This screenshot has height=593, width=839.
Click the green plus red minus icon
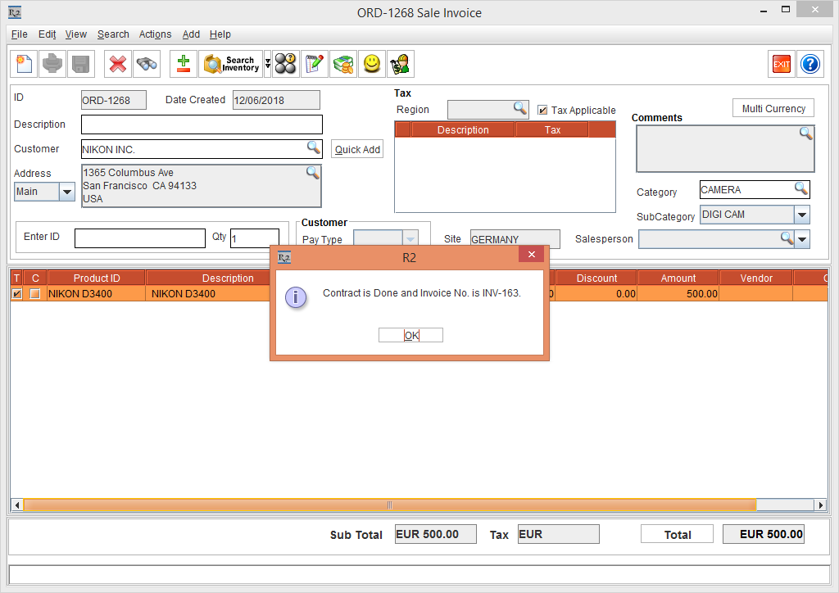coord(184,64)
